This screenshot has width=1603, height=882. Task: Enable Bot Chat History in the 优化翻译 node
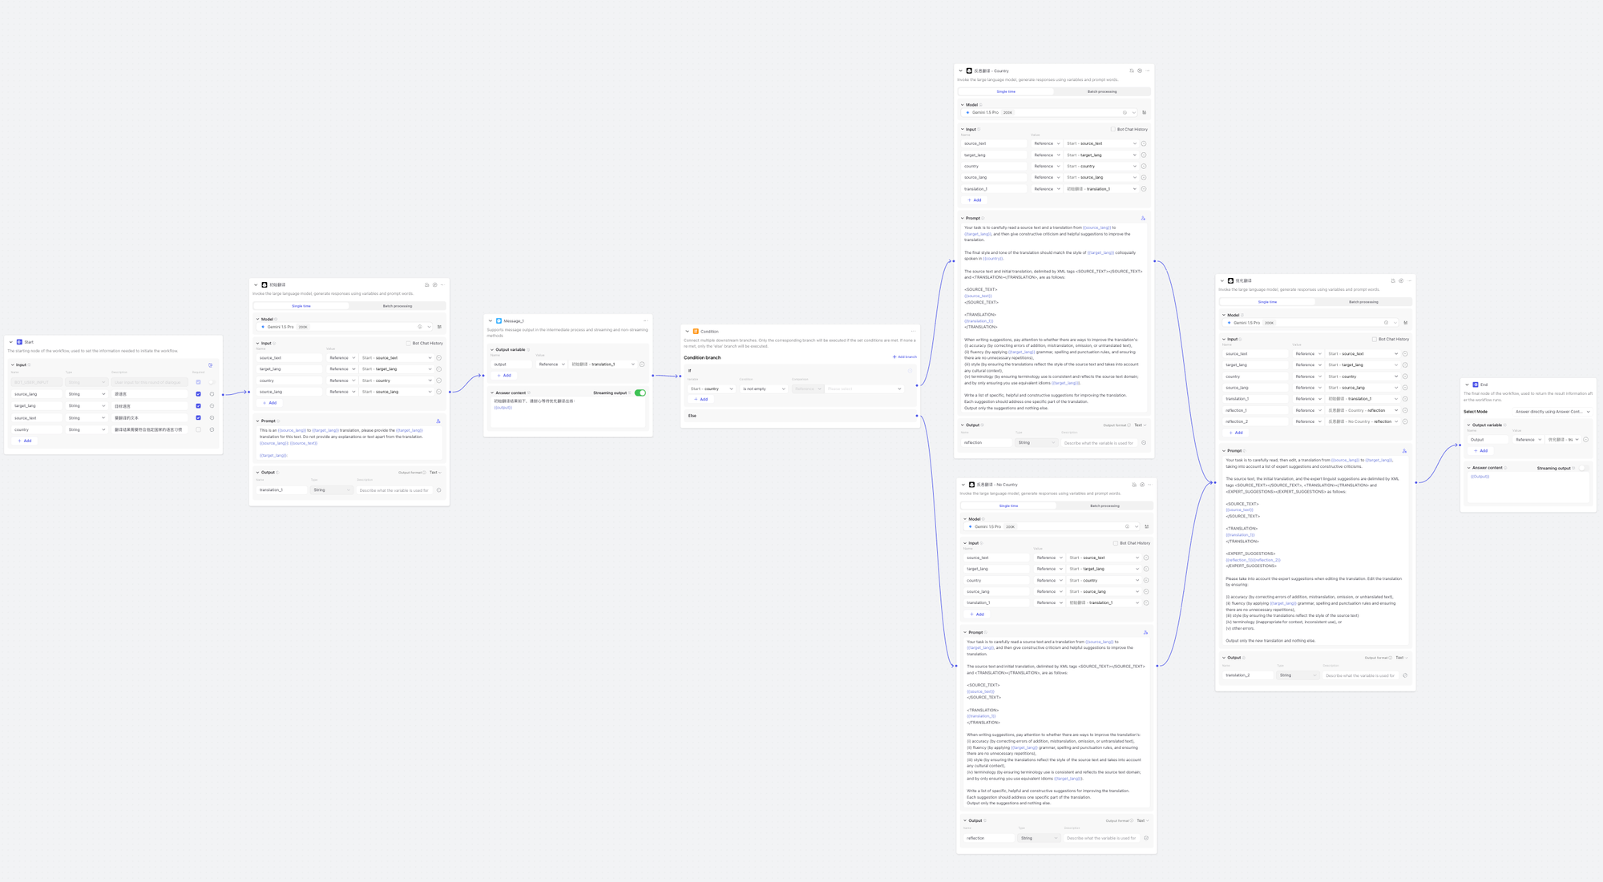pyautogui.click(x=1374, y=339)
